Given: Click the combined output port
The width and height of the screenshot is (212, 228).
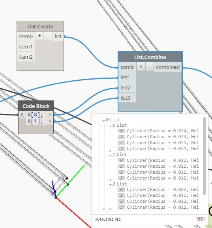Looking at the screenshot, I should (x=168, y=67).
